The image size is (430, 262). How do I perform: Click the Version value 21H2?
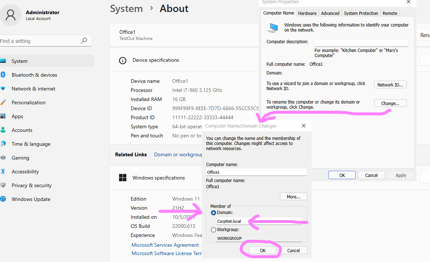click(x=178, y=208)
